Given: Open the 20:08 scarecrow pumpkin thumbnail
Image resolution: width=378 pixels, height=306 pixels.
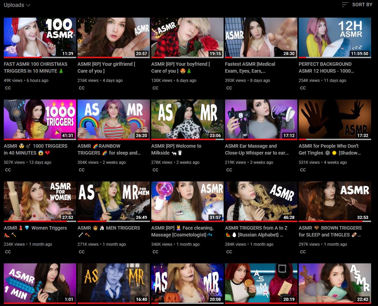Looking at the screenshot, I should point(187,283).
